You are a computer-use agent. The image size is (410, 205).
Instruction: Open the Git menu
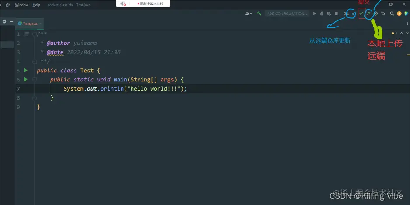point(8,5)
